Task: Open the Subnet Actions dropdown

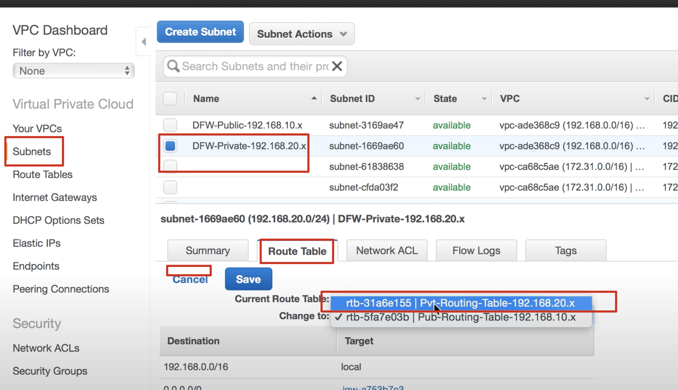Action: coord(302,34)
